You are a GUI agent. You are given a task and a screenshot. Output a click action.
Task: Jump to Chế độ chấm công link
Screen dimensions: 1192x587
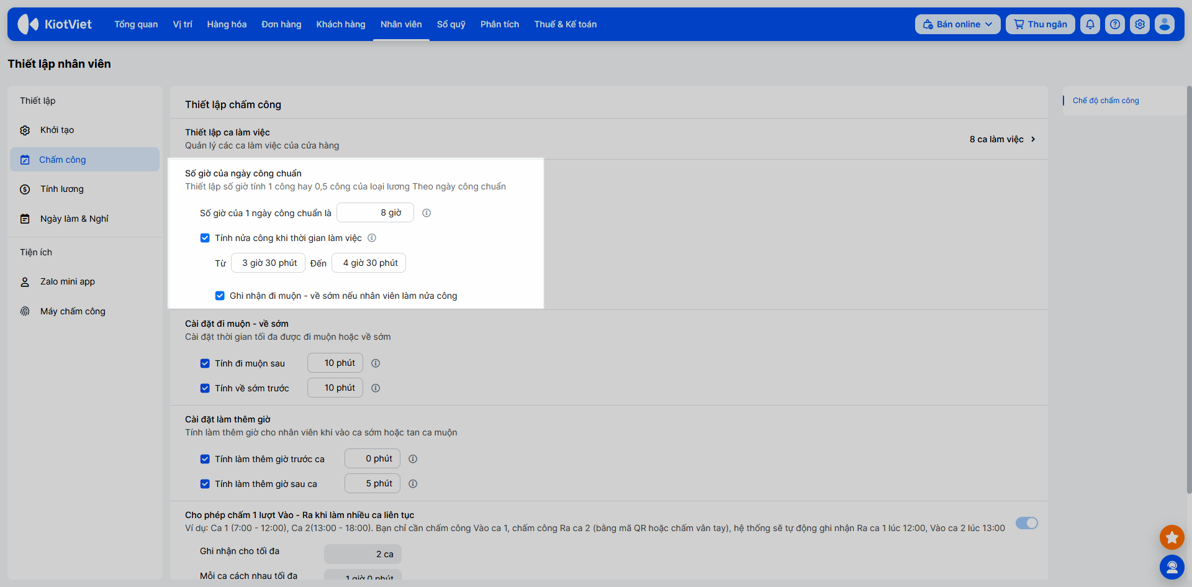click(1106, 101)
